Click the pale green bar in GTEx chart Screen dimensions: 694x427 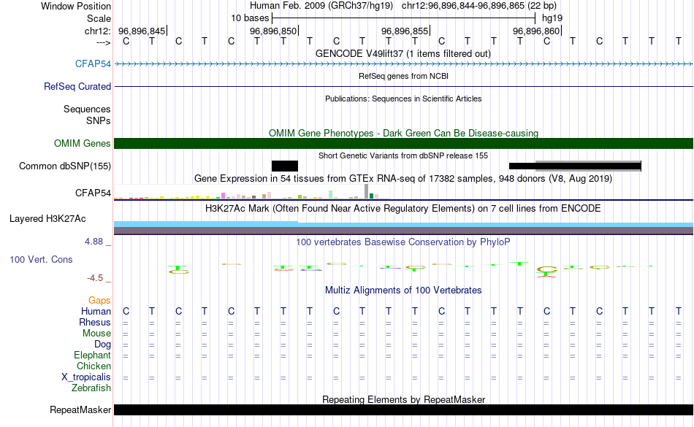coord(331,194)
